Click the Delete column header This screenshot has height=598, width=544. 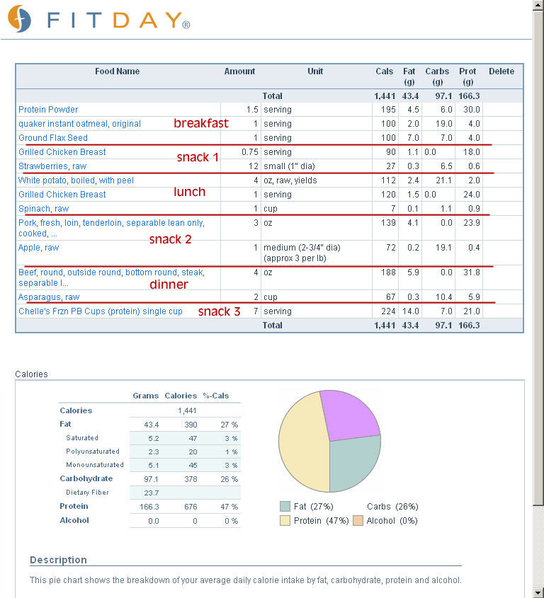click(x=501, y=71)
